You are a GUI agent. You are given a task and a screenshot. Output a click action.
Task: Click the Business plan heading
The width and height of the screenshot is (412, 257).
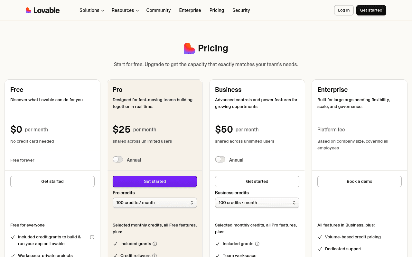coord(228,90)
